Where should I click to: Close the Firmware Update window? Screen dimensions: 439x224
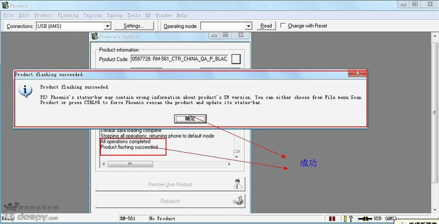(x=240, y=36)
